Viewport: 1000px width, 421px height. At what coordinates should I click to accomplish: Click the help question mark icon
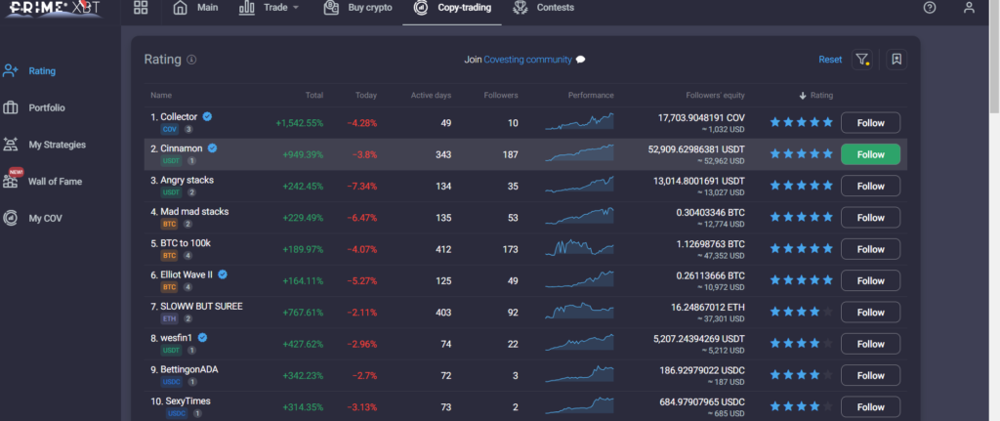click(929, 8)
